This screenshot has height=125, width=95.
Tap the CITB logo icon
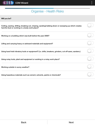tap(8, 3)
